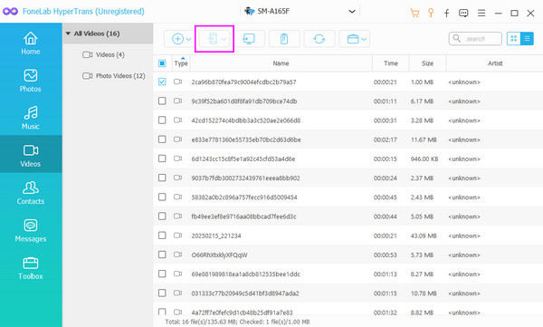Expand Export to device dropdown arrow
This screenshot has width=543, height=327.
tap(224, 39)
